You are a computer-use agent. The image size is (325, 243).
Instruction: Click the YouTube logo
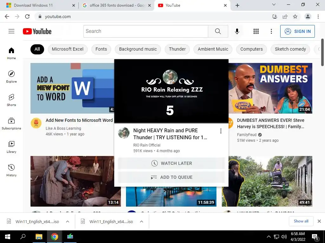(x=37, y=31)
